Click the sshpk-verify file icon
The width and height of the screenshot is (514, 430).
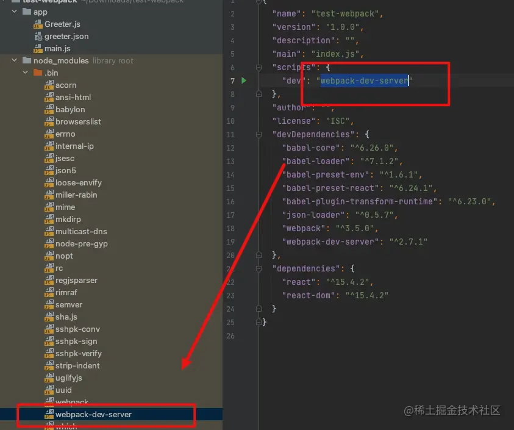49,354
